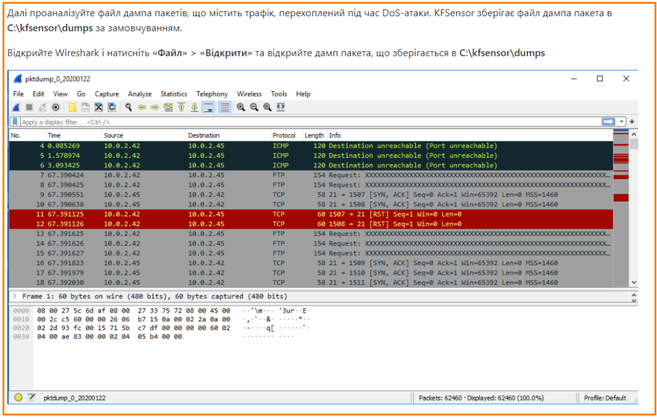Close this capture file using the X toolbar icon
The width and height of the screenshot is (657, 418).
(98, 107)
